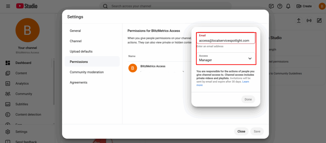Screen dimensions: 326x143
Task: Open the help question mark icon
Action: pyautogui.click(x=280, y=6)
